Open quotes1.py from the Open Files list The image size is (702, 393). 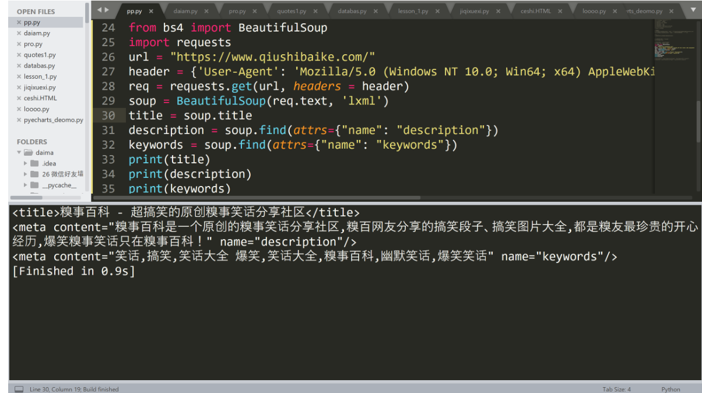click(40, 55)
